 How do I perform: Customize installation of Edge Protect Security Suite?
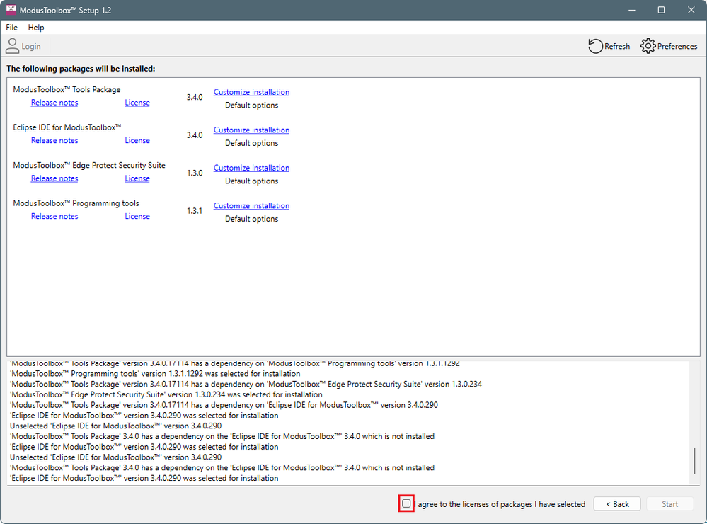[x=251, y=167]
